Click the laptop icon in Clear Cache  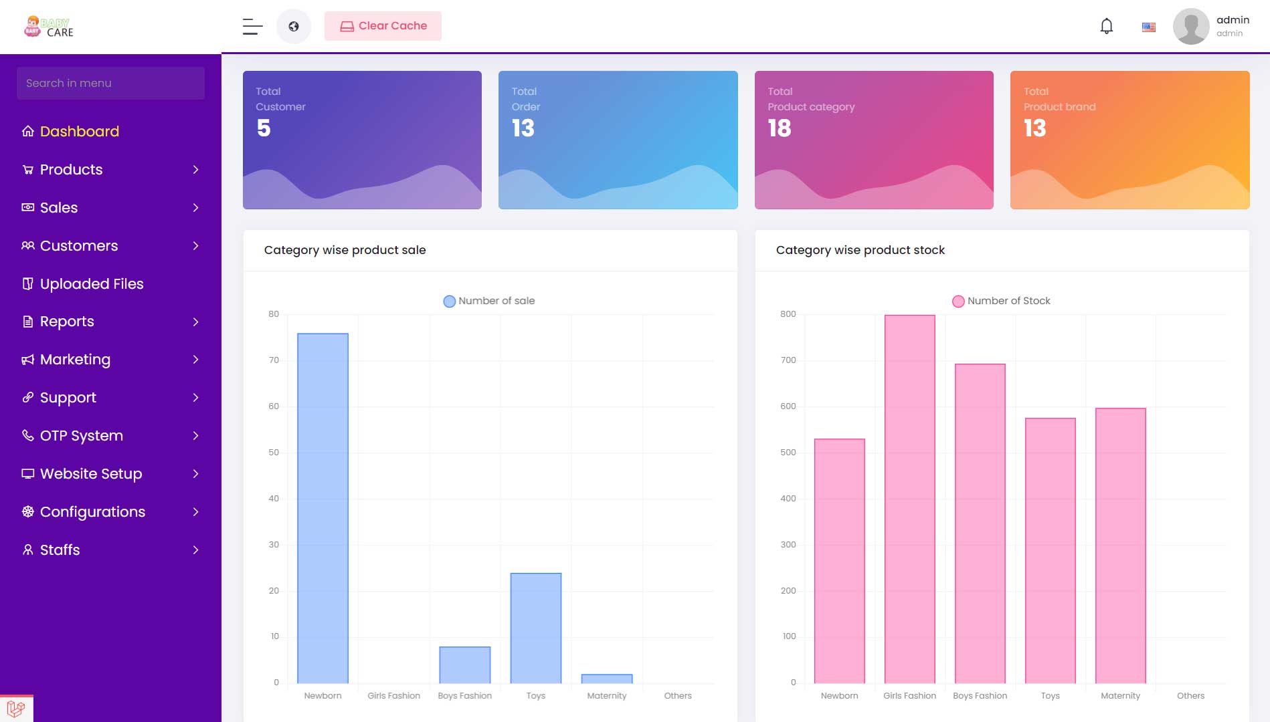coord(347,26)
